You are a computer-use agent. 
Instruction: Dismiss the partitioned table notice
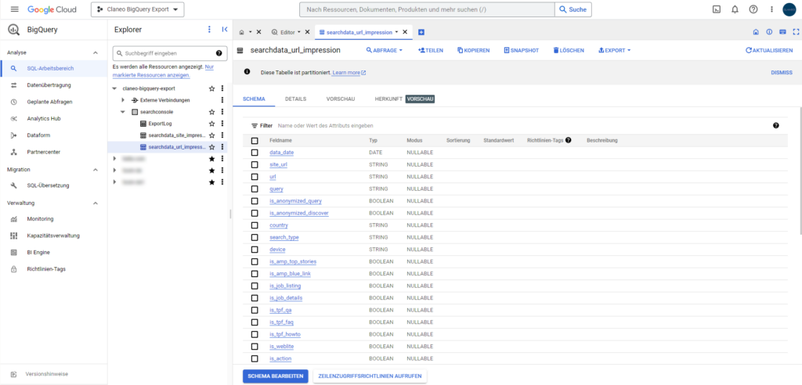click(781, 72)
